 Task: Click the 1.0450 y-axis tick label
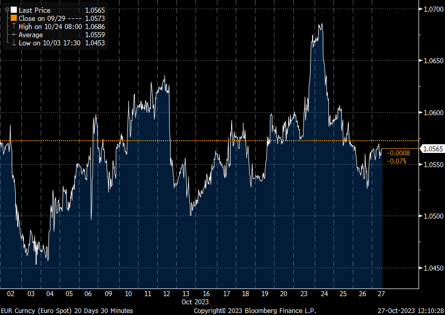click(x=432, y=268)
